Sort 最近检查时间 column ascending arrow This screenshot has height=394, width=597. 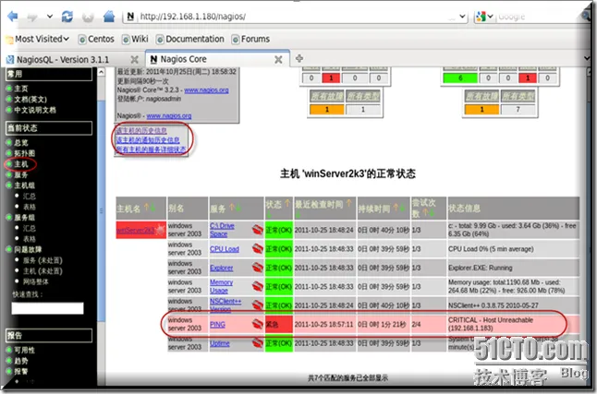click(348, 203)
